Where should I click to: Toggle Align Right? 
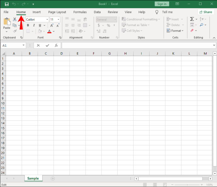(79, 25)
